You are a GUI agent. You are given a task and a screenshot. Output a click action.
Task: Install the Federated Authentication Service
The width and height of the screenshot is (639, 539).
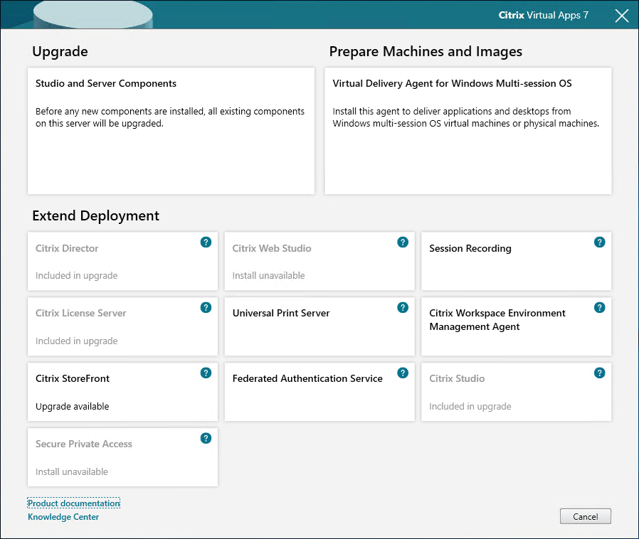click(x=319, y=392)
